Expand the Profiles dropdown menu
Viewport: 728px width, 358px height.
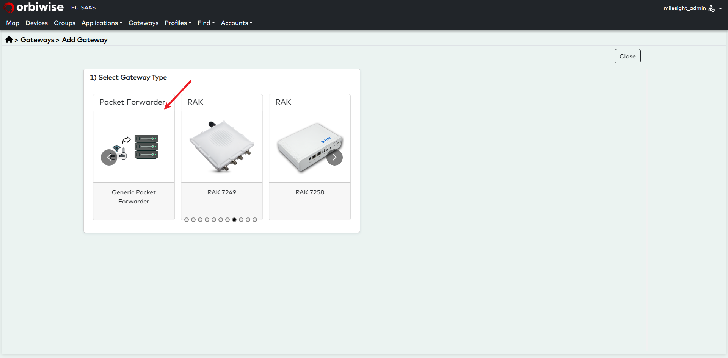(178, 23)
